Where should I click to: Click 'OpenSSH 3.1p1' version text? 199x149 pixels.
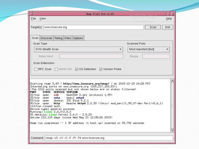click(x=77, y=95)
